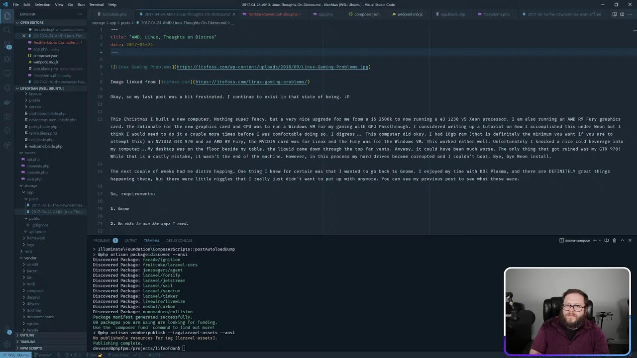Open the Search view in activity bar

pos(7,30)
